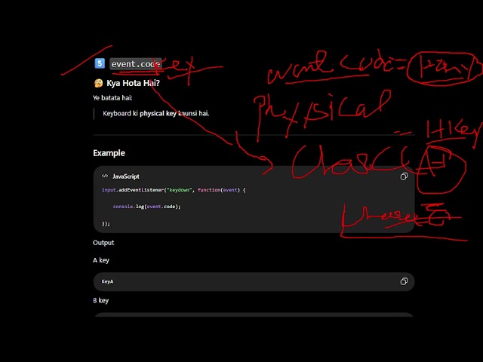Click the code brackets icon beside JavaScript
Viewport: 483px width, 362px height.
105,176
